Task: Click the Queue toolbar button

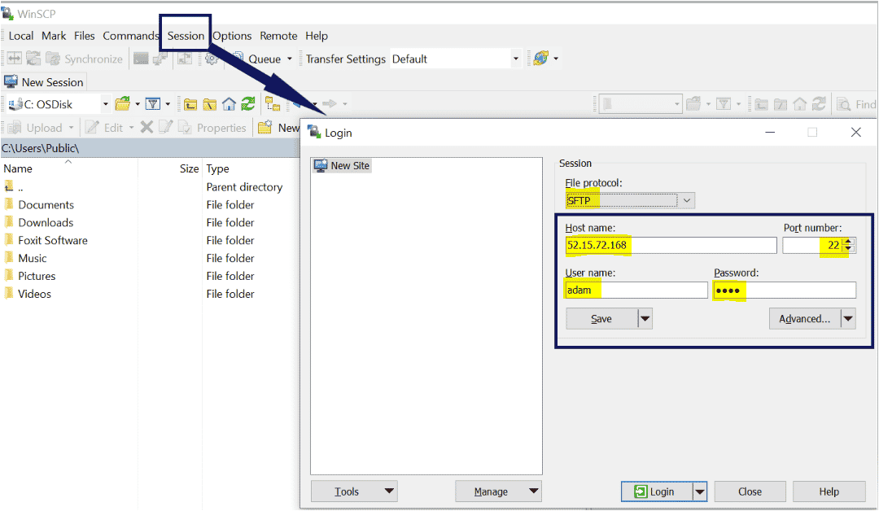Action: click(x=256, y=59)
